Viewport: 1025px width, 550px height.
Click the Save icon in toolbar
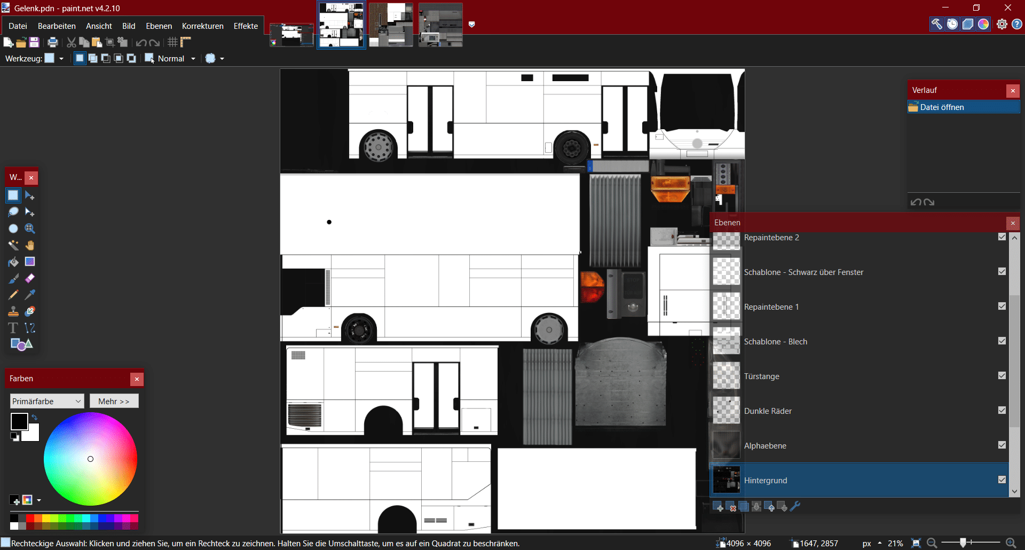[x=34, y=42]
